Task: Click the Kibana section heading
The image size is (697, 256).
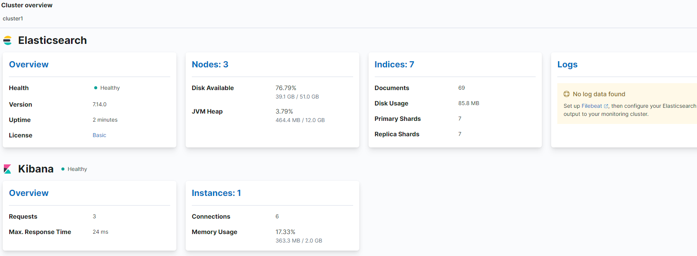Action: click(x=36, y=169)
